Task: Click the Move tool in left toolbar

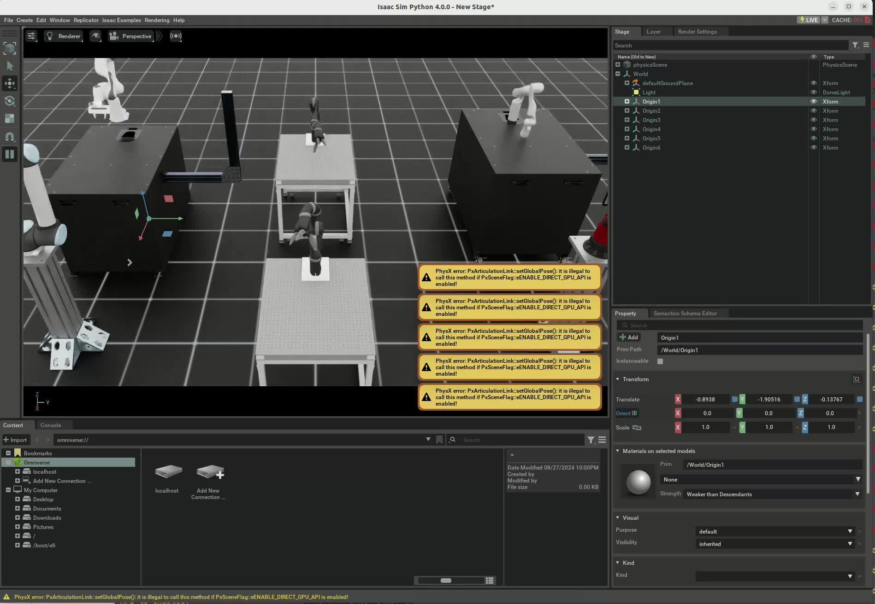Action: [x=10, y=83]
